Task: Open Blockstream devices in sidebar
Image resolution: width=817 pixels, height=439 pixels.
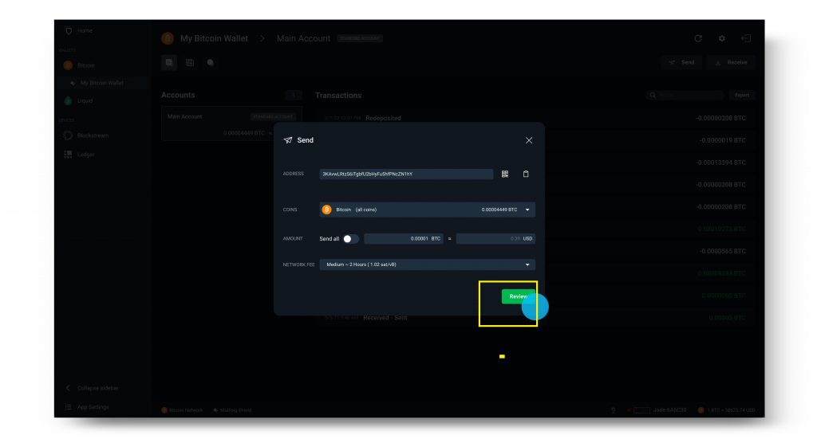Action: [x=93, y=135]
